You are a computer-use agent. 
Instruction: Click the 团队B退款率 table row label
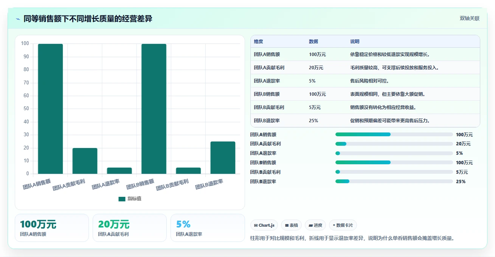(x=267, y=121)
